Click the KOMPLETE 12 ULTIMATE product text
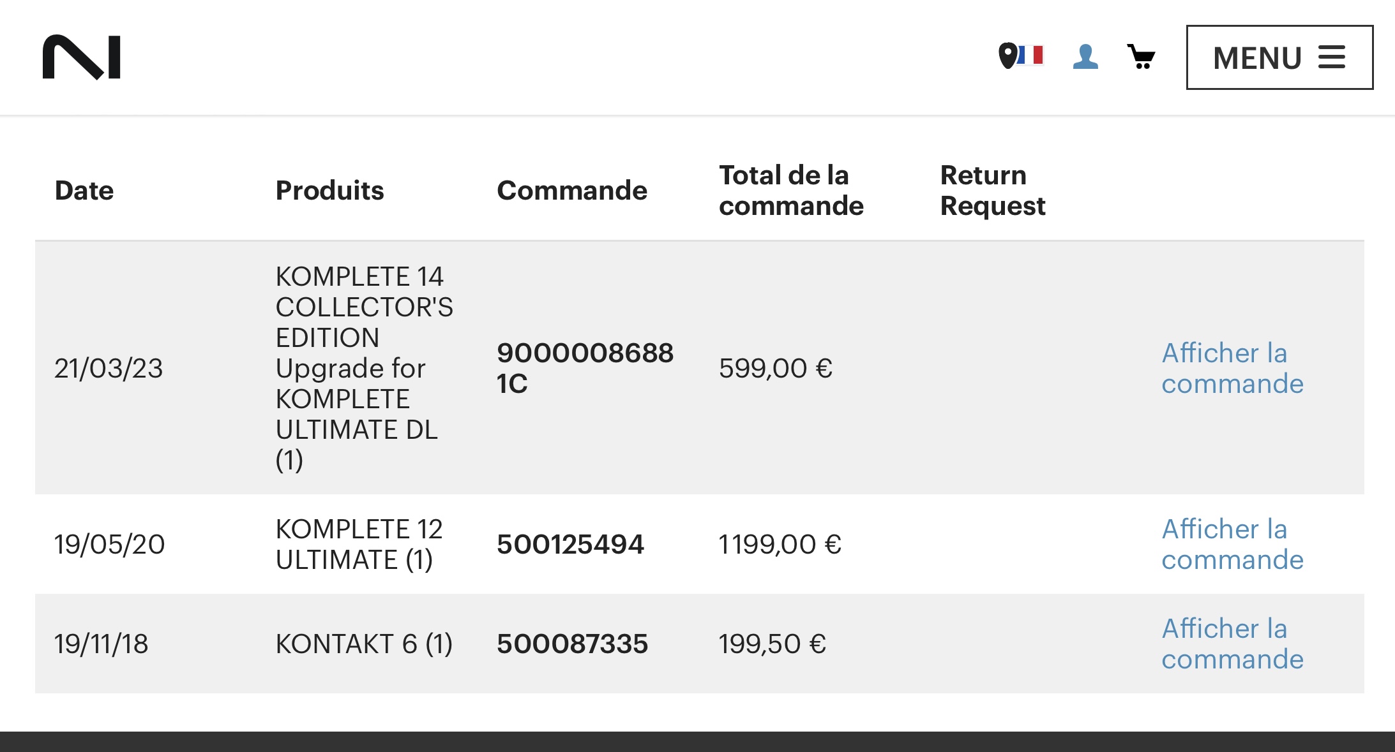The width and height of the screenshot is (1395, 752). pos(359,544)
